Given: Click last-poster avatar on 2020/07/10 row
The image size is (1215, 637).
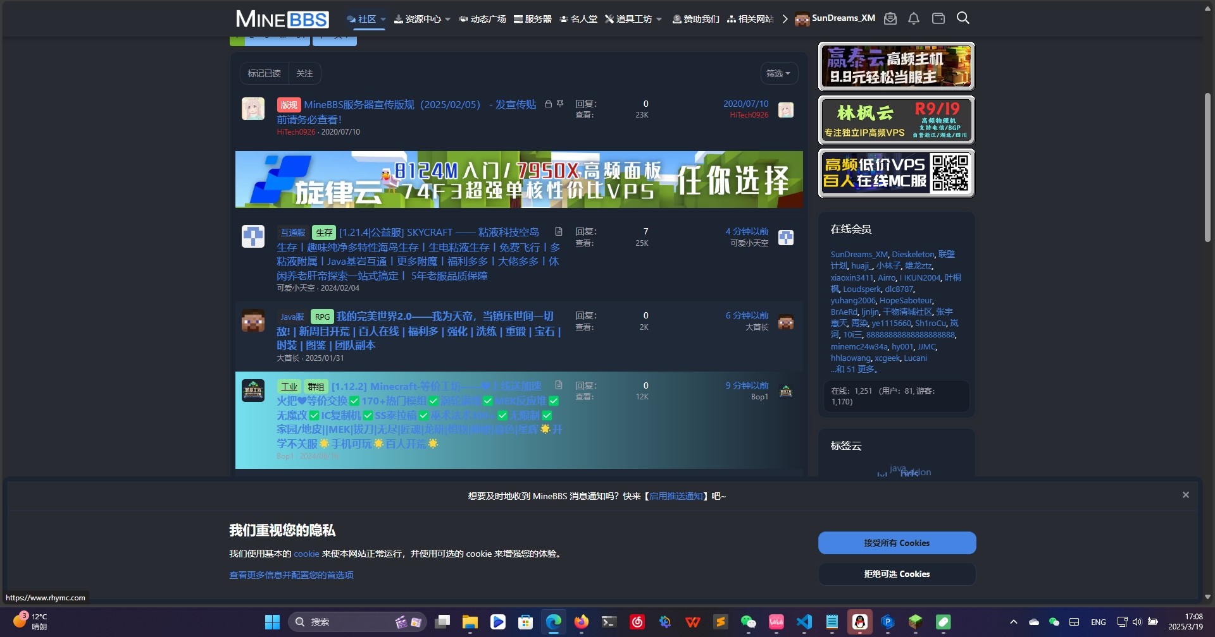Looking at the screenshot, I should click(x=786, y=110).
